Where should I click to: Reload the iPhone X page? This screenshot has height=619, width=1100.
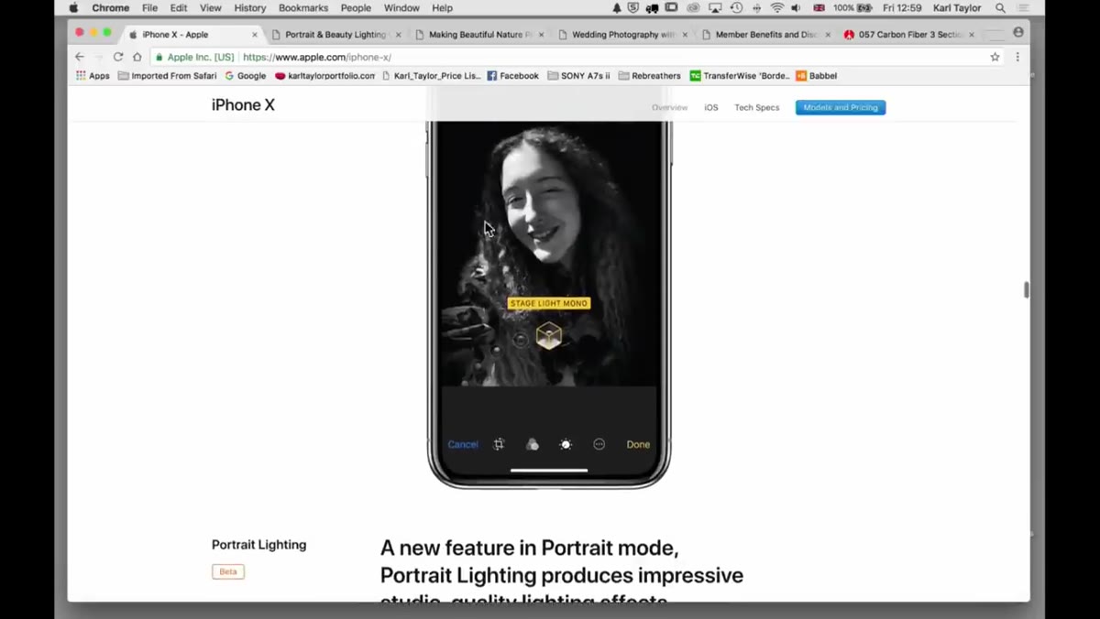(118, 57)
